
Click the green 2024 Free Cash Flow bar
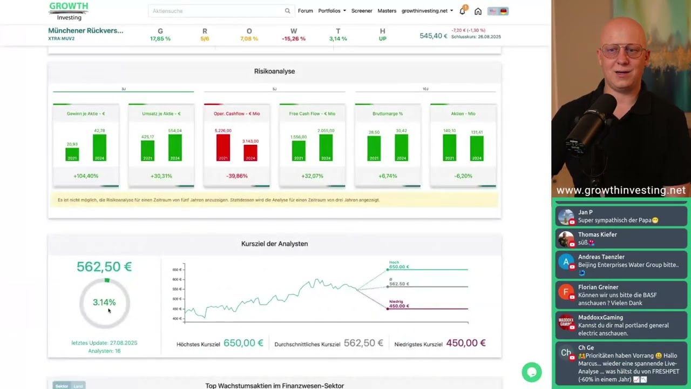(x=326, y=147)
